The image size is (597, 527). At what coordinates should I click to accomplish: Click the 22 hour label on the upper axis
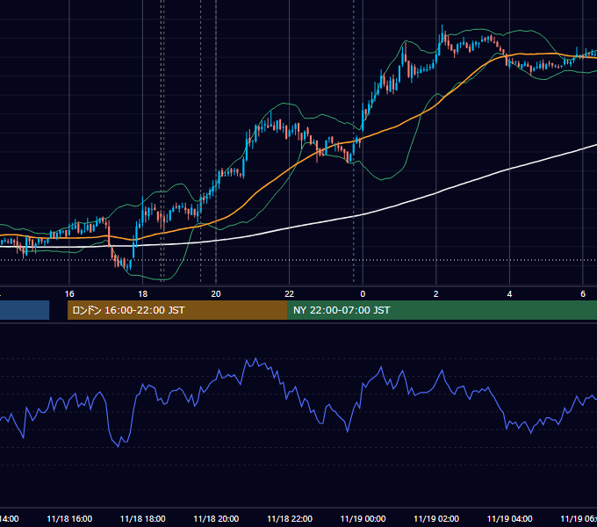pos(290,294)
